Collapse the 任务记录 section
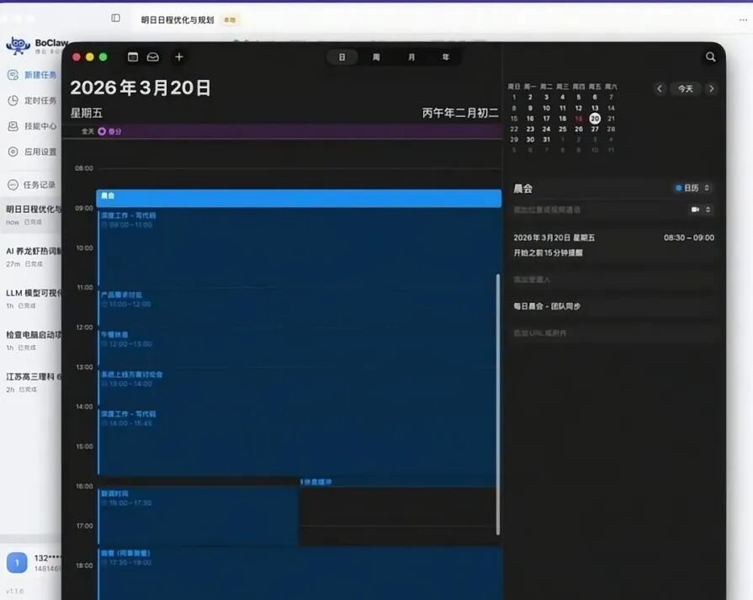 pos(13,184)
